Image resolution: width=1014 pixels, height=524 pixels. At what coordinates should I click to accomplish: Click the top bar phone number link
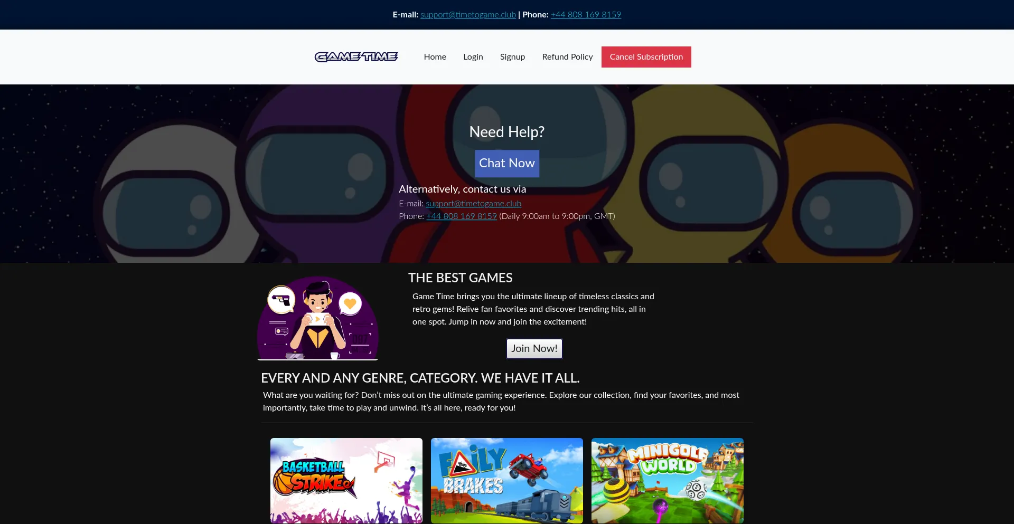point(586,14)
